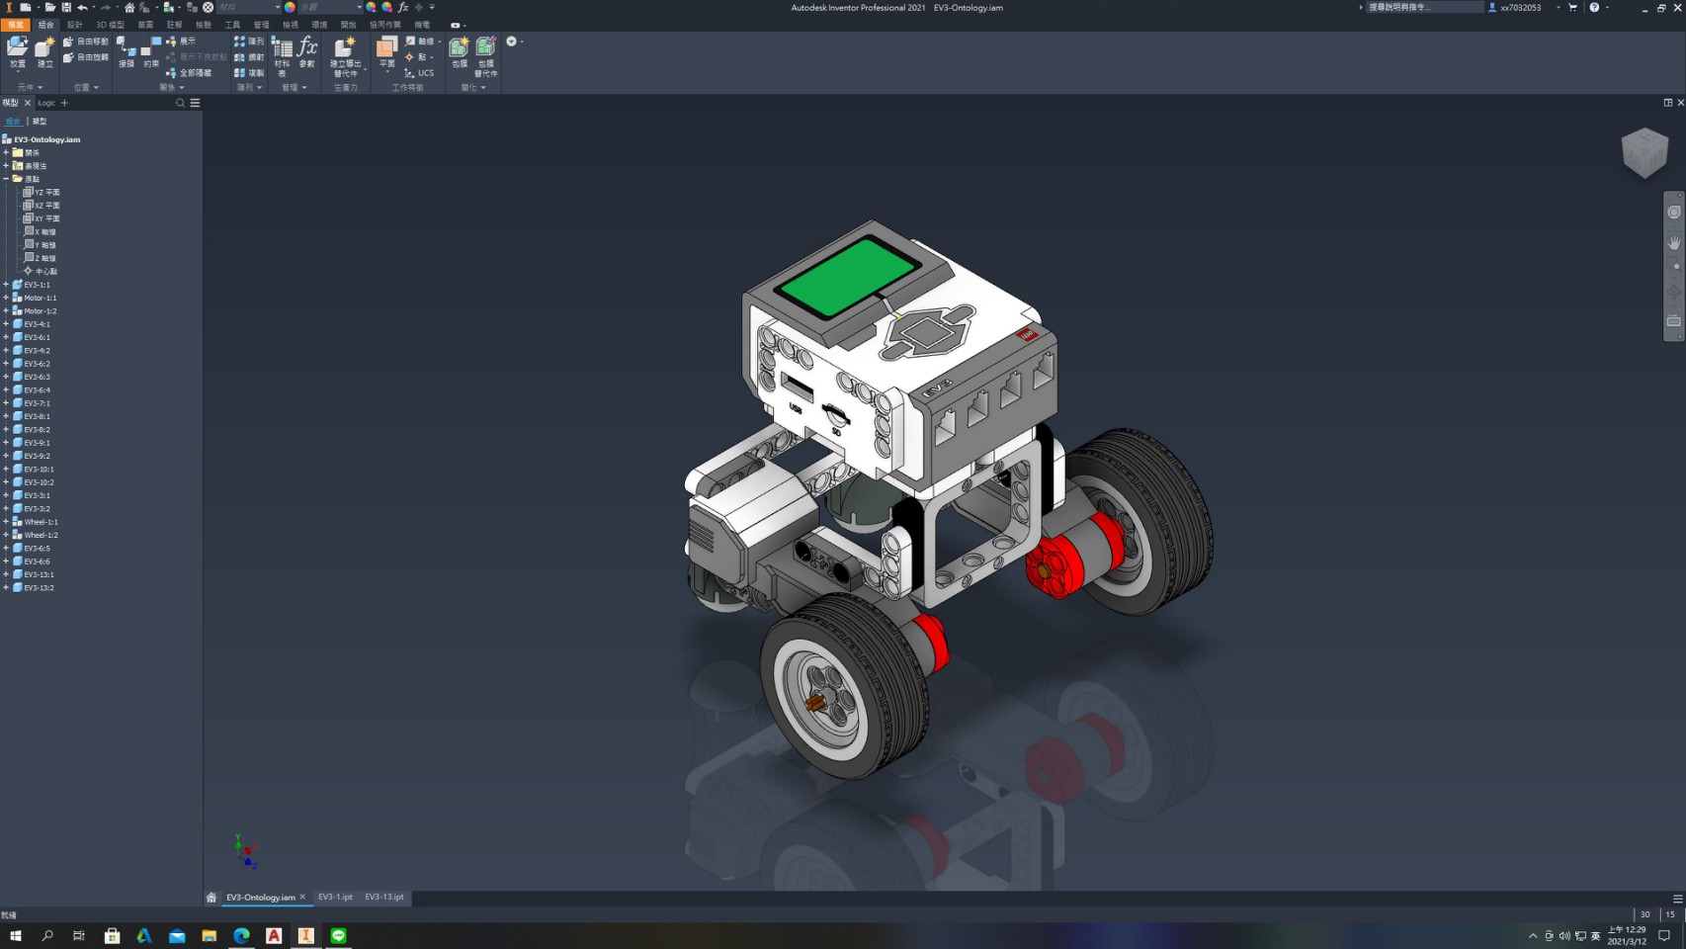Open the browser panel hamburger menu
Screen dimensions: 1686x949
[195, 103]
